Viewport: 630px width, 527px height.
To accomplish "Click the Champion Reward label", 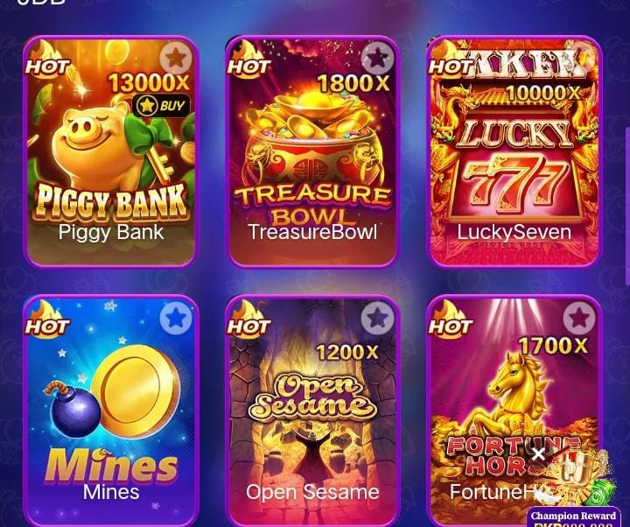I will click(573, 516).
